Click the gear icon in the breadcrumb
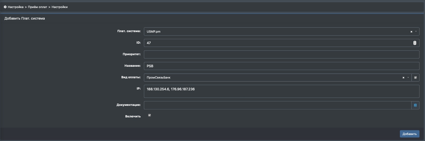Image resolution: width=425 pixels, height=141 pixels. click(5, 7)
